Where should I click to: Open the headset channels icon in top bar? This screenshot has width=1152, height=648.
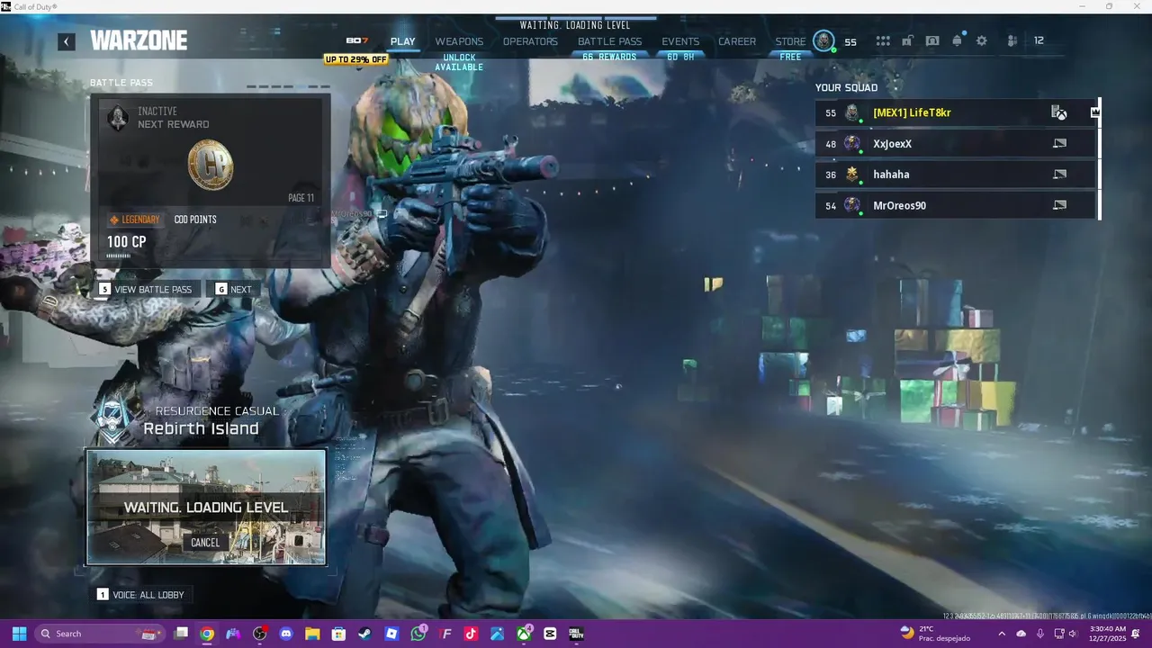pyautogui.click(x=932, y=41)
